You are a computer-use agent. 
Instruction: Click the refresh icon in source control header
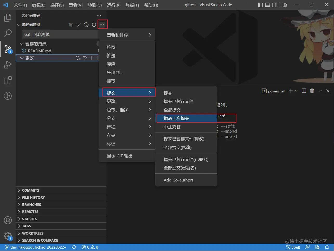click(x=94, y=25)
